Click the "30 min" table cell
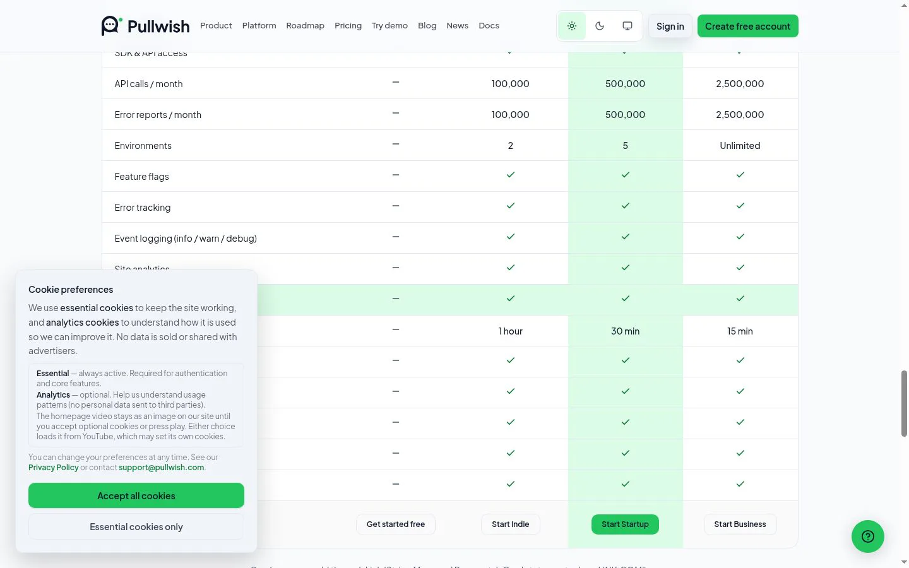 [x=625, y=331]
